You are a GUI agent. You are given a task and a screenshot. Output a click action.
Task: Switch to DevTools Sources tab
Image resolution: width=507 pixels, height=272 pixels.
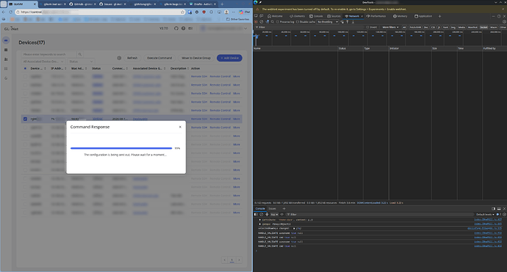pyautogui.click(x=334, y=16)
